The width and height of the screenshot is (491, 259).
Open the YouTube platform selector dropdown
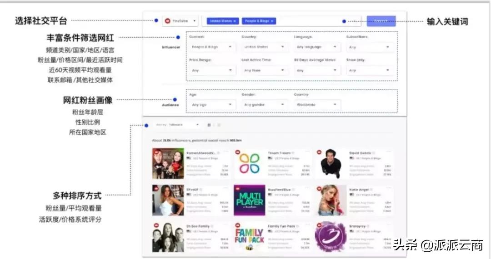point(180,21)
